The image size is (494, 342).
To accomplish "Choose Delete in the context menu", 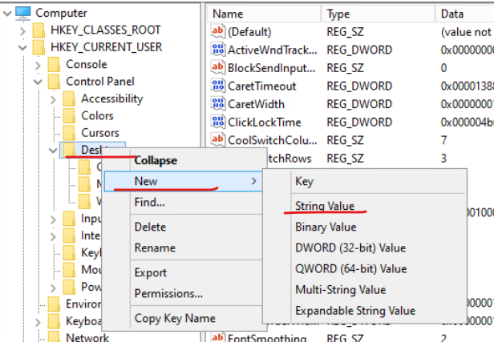I will point(150,227).
